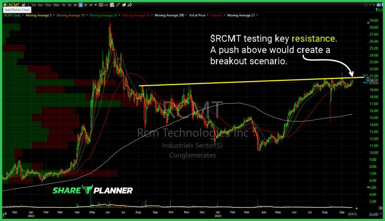Click the add indicator table icon
This screenshot has width=385, height=221.
pos(112,5)
